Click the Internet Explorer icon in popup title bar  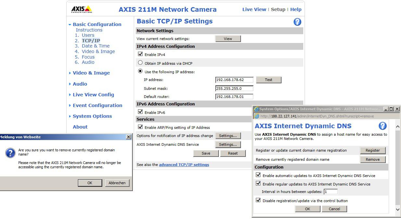[256, 109]
